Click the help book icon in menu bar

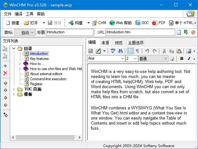pos(190,14)
